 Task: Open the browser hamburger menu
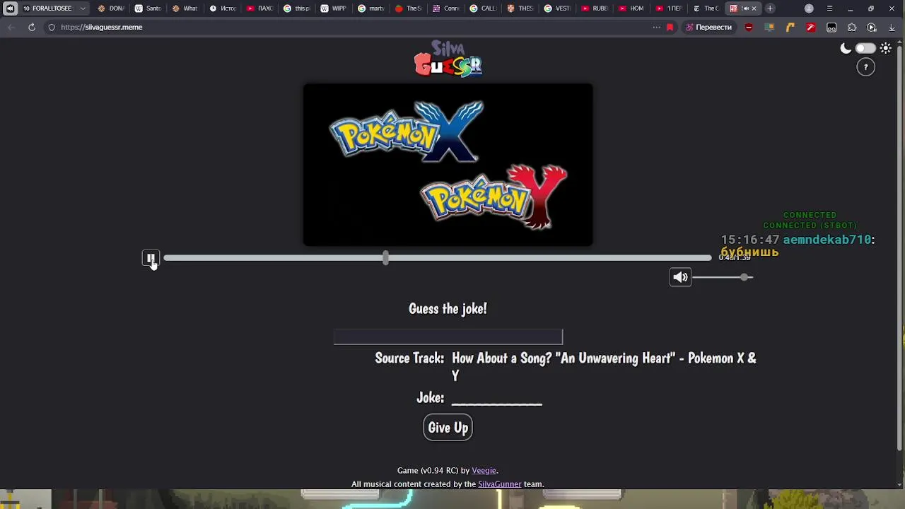click(829, 8)
